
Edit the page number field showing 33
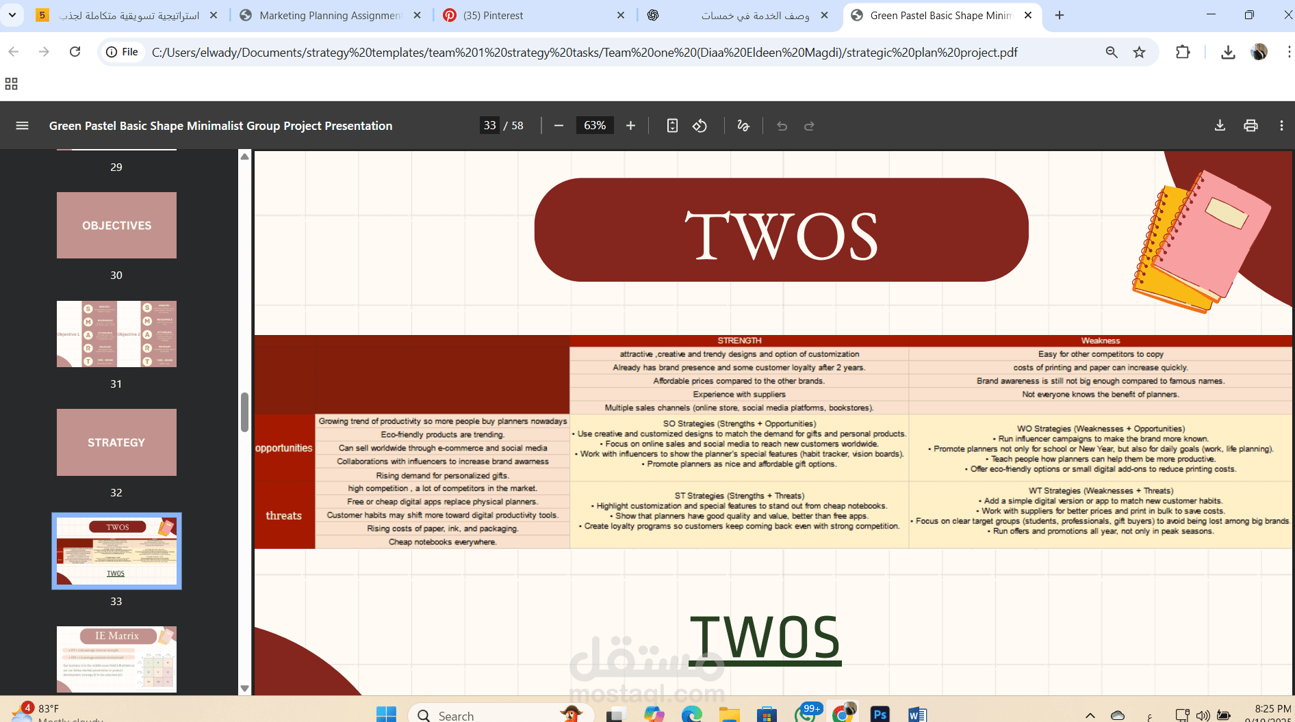(489, 126)
